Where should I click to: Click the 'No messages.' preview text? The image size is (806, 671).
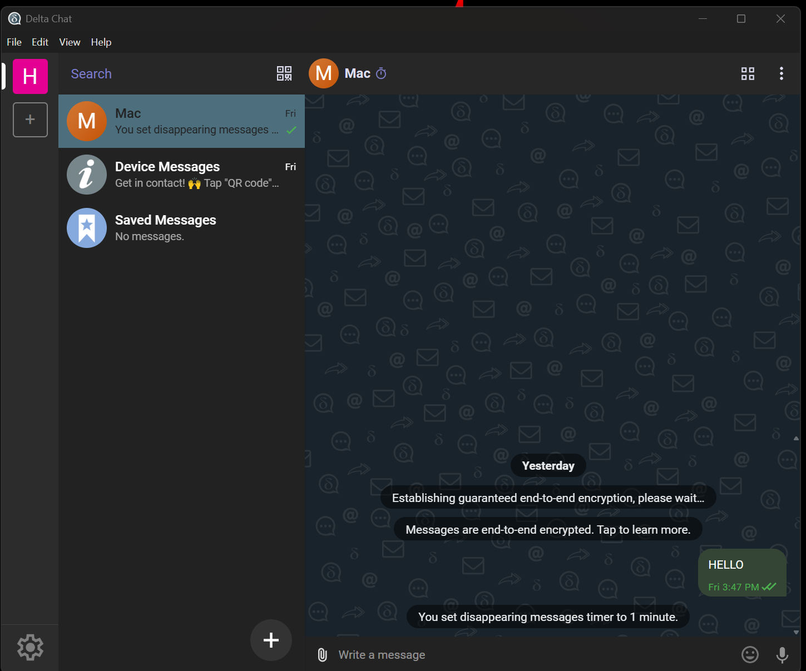150,236
